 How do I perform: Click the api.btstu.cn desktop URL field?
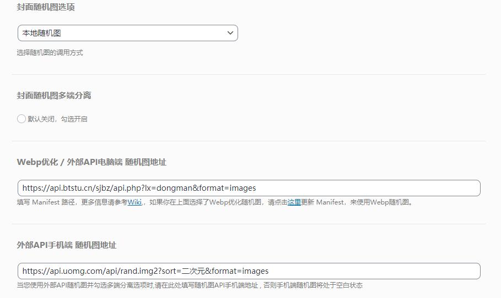click(x=249, y=188)
